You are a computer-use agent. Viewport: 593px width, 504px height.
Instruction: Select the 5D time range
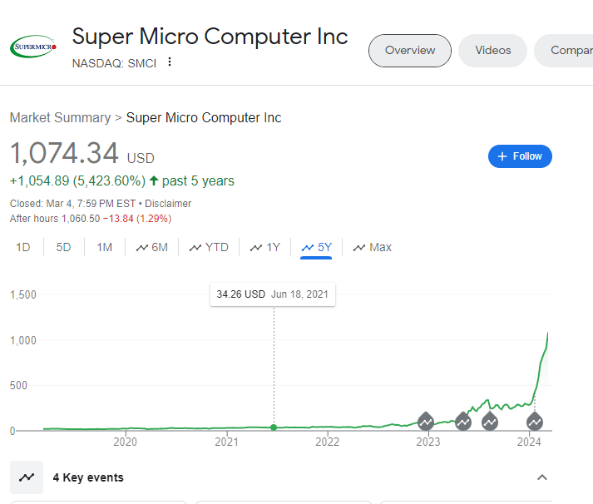pyautogui.click(x=63, y=247)
